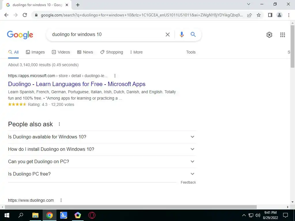View site info via the padlock icon
This screenshot has width=295, height=221.
pos(36,15)
